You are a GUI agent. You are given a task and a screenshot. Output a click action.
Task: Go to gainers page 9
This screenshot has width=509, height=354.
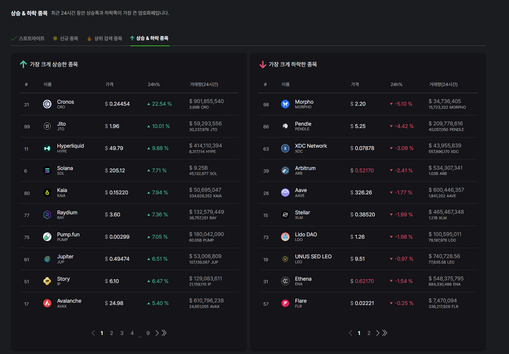click(x=148, y=333)
